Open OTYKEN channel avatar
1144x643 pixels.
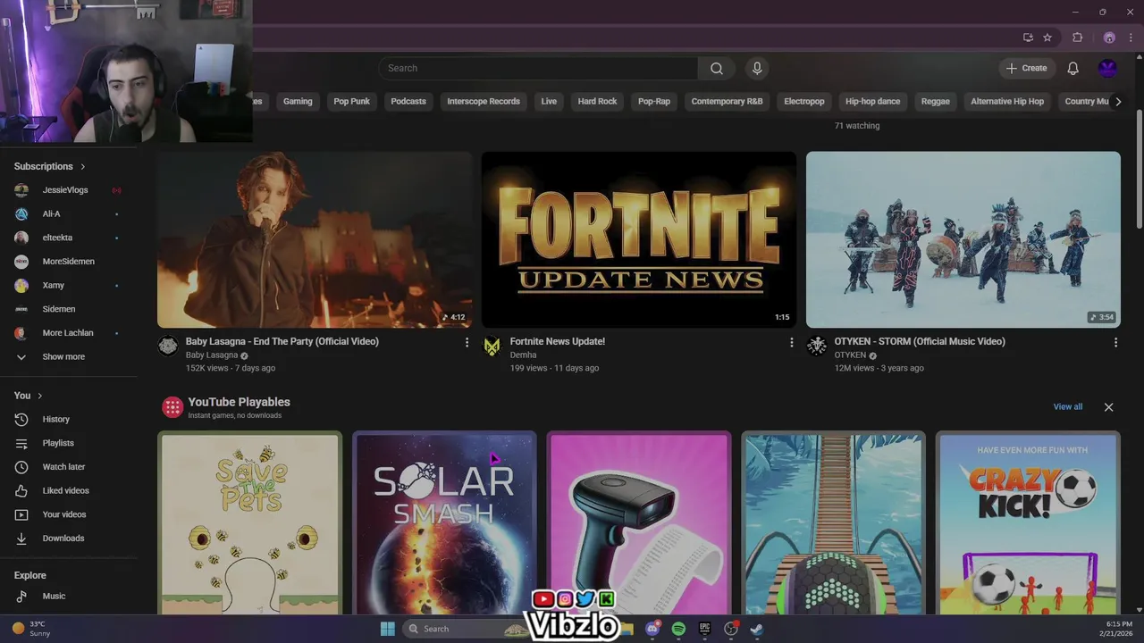click(x=817, y=347)
